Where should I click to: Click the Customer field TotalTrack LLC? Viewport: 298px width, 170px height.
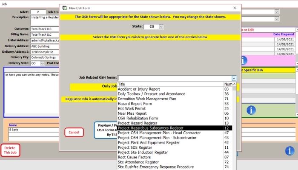point(45,29)
